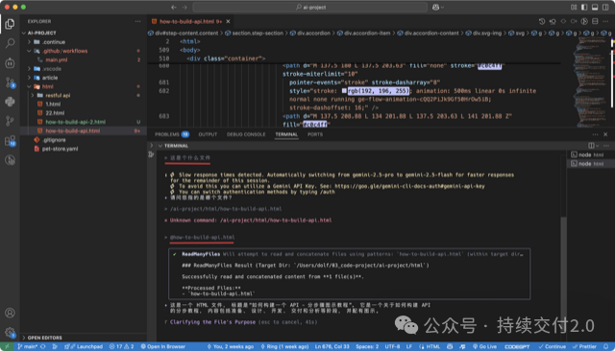The image size is (615, 351).
Task: Close the how-to-build-api.html editor tab
Action: (x=228, y=21)
